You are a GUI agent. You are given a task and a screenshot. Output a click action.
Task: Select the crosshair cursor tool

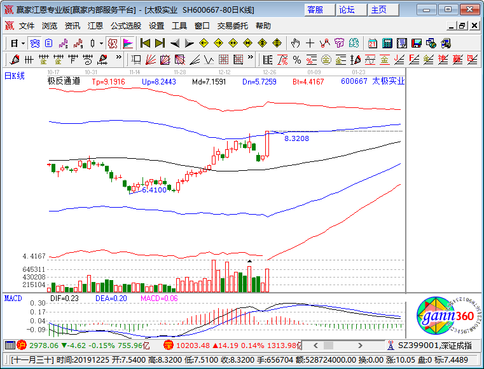[x=310, y=43]
